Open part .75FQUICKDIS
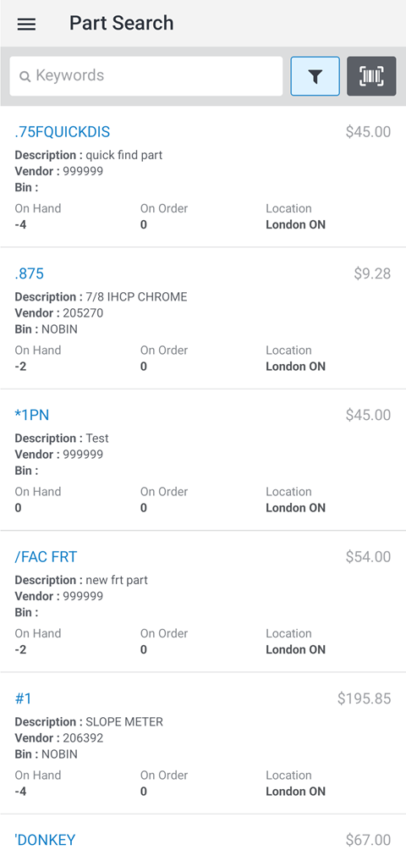 click(63, 132)
